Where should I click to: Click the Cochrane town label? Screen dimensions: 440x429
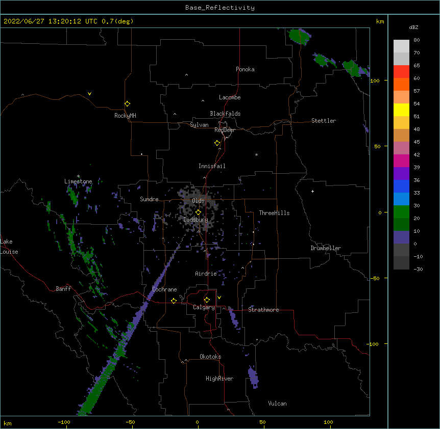pos(164,289)
